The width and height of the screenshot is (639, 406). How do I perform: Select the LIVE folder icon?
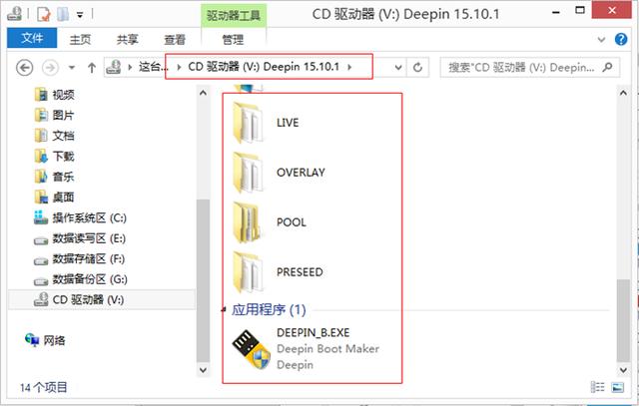247,123
